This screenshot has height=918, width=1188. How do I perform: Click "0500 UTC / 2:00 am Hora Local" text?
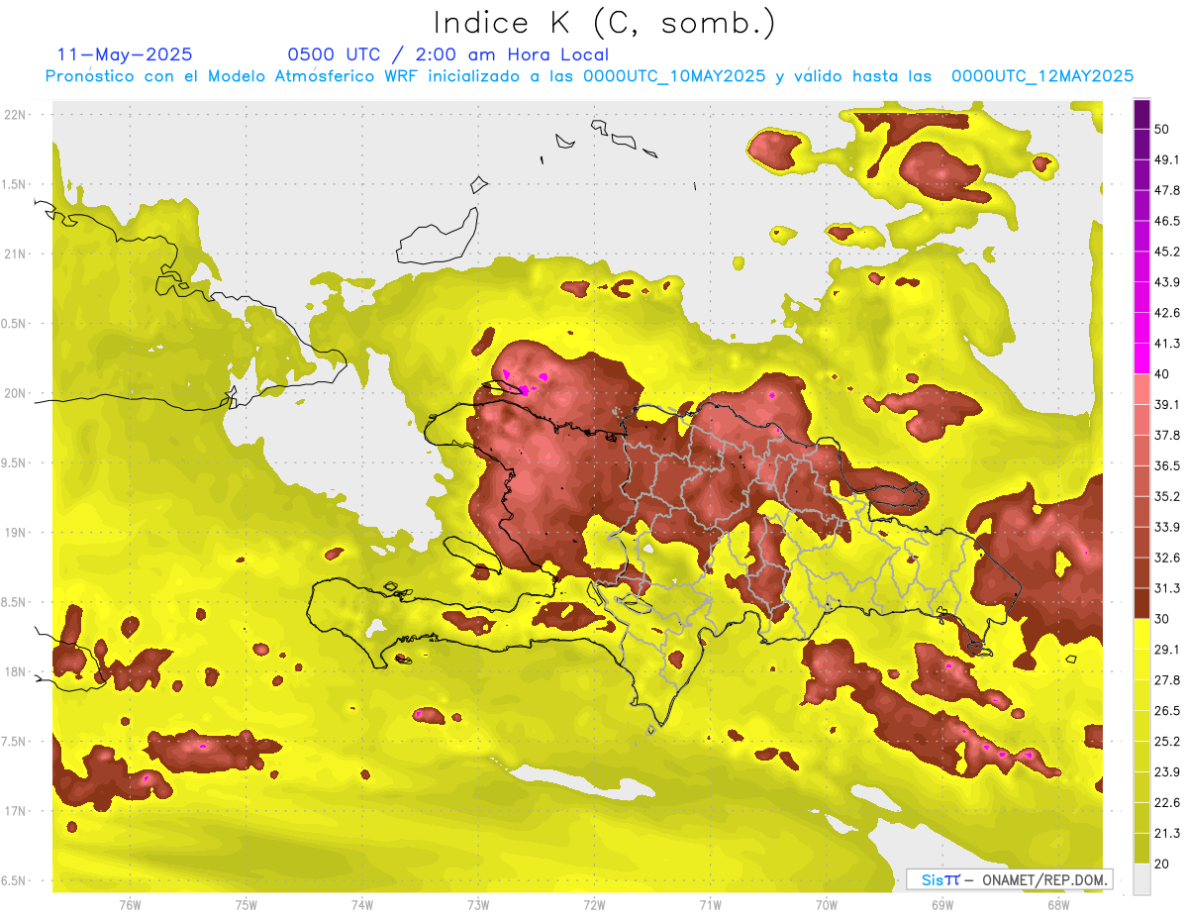[x=447, y=54]
